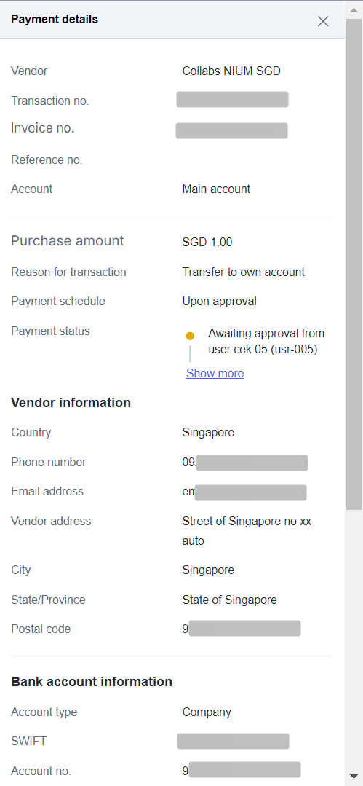Click the Transfer to own account reason

click(x=244, y=272)
